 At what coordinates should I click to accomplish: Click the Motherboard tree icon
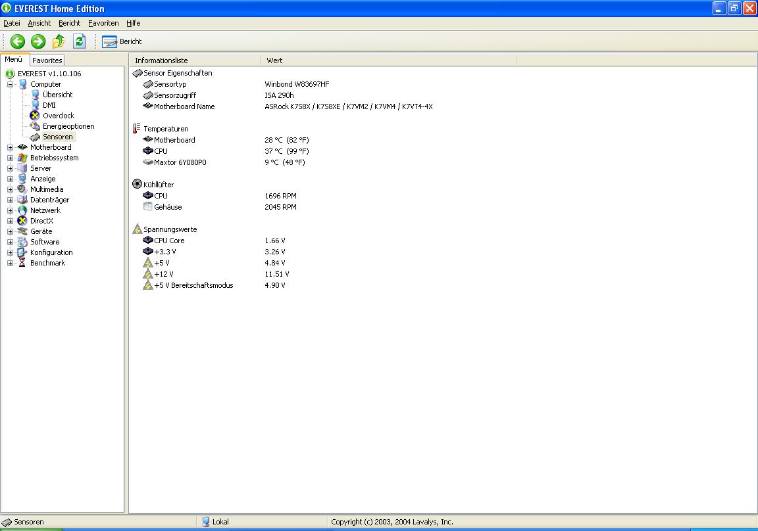pyautogui.click(x=22, y=147)
